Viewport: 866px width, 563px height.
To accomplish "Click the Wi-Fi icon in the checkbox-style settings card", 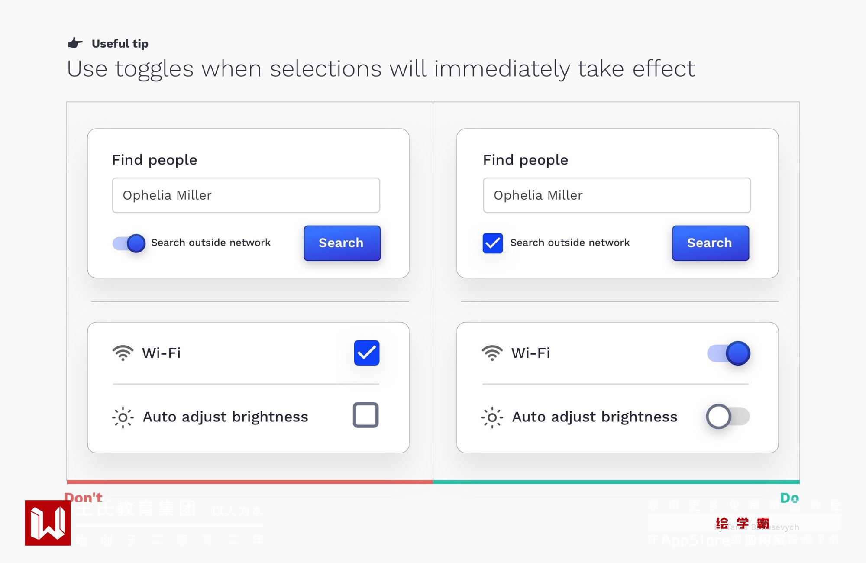I will [x=123, y=353].
